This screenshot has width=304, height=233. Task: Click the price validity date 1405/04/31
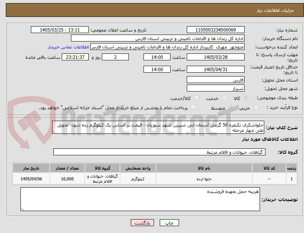[x=215, y=69]
